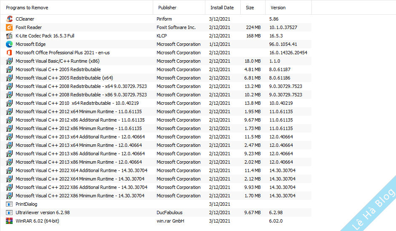Sort list by Publisher column header
Image resolution: width=396 pixels, height=231 pixels.
167,8
